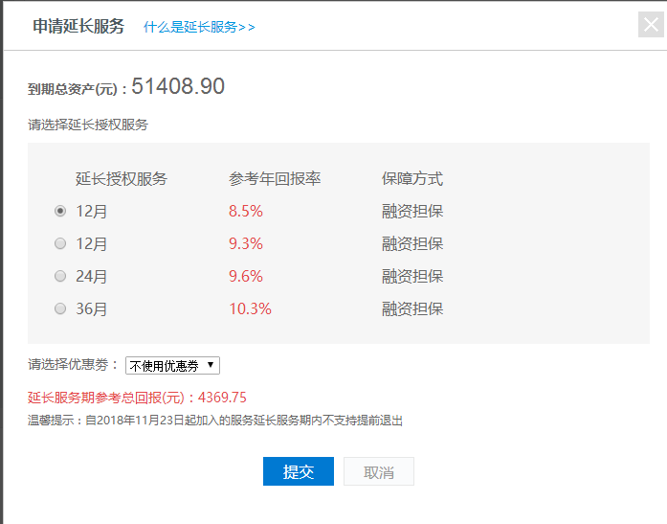Viewport: 667px width, 524px height.
Task: Close the 申请延长服务 dialog with X
Action: 651,24
